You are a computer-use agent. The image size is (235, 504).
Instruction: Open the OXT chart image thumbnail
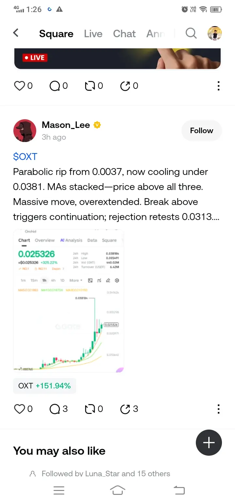[69, 301]
